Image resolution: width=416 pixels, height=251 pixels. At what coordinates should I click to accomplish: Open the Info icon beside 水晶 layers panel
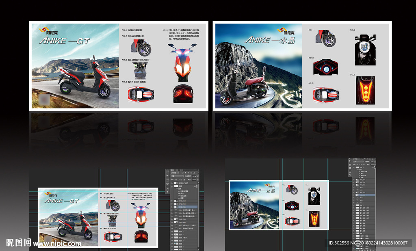pos(350,168)
